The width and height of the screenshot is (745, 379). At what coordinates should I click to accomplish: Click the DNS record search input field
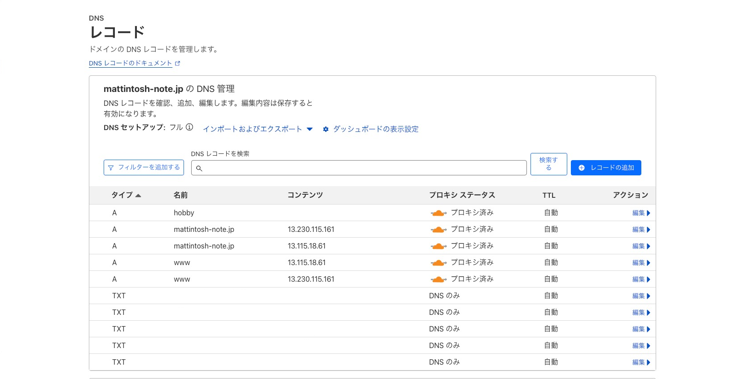click(359, 168)
